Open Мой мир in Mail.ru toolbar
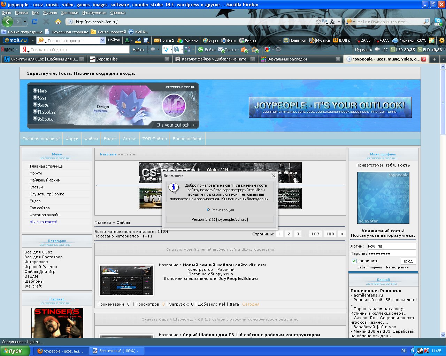The image size is (446, 356). tap(188, 40)
